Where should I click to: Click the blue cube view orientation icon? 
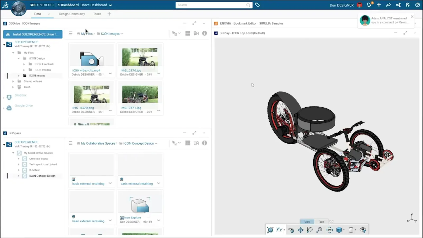tap(339, 230)
